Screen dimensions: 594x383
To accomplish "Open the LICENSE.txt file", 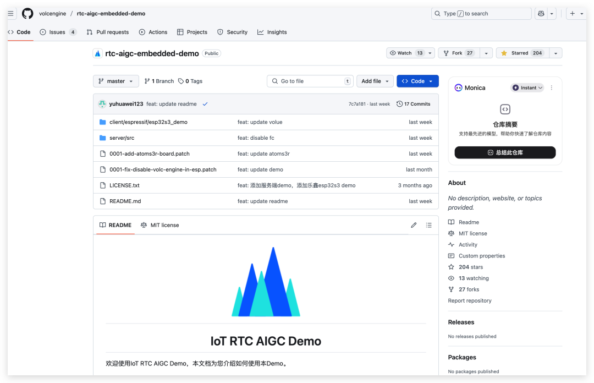I will (x=125, y=185).
